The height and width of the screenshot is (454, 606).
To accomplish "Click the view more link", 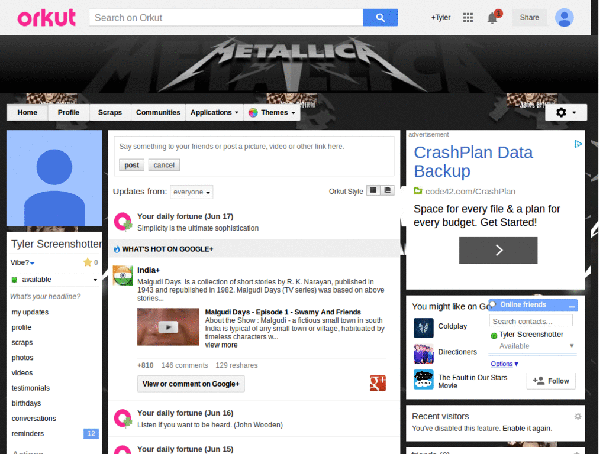I will point(221,345).
